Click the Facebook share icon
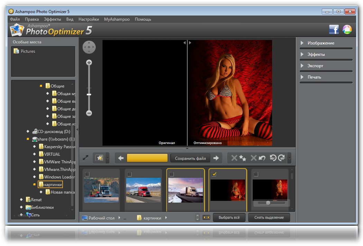The width and height of the screenshot is (363, 246). 334,30
